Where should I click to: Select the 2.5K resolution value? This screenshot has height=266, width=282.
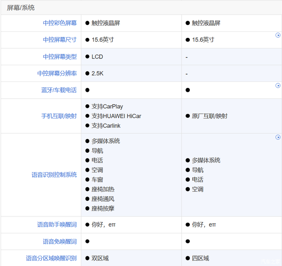(97, 73)
